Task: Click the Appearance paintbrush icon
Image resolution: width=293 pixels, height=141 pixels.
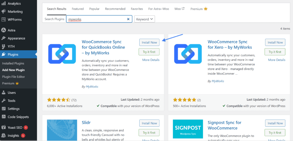Action: pyautogui.click(x=3, y=38)
